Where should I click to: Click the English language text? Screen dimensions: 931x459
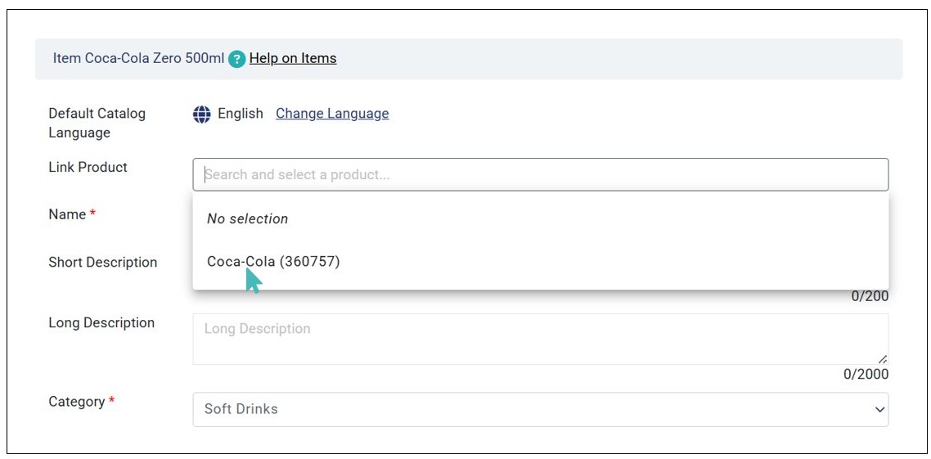[x=240, y=114]
